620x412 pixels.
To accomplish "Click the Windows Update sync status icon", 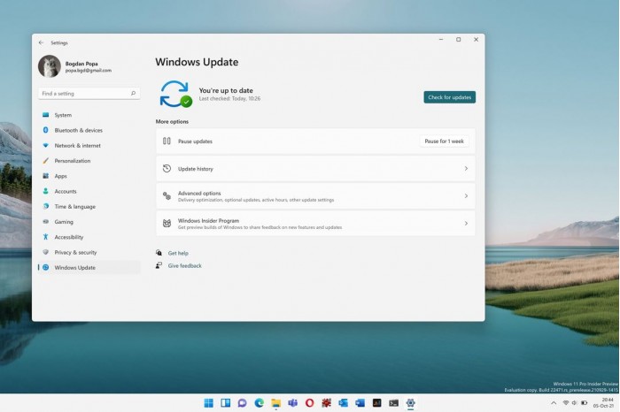I will [174, 93].
